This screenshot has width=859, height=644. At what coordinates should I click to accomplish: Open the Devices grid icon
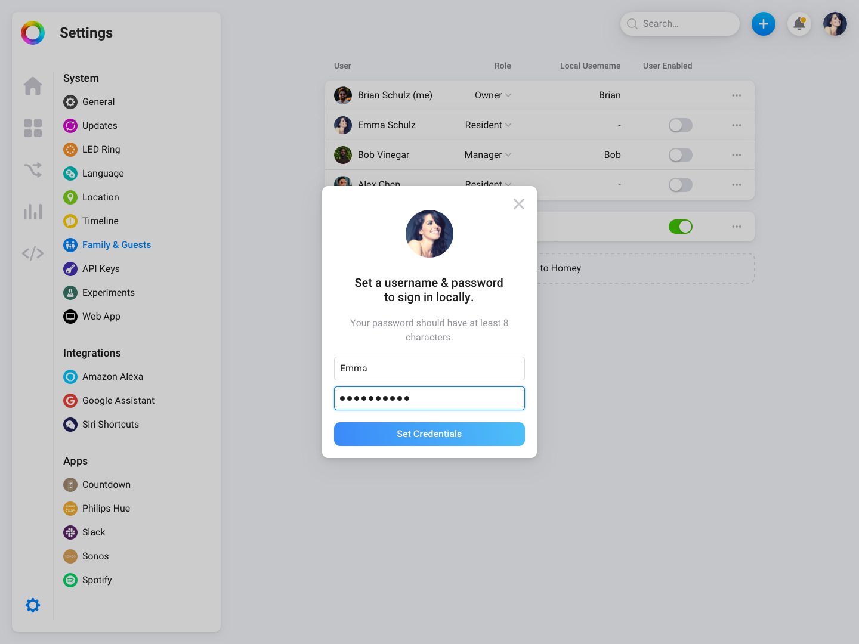pyautogui.click(x=33, y=128)
